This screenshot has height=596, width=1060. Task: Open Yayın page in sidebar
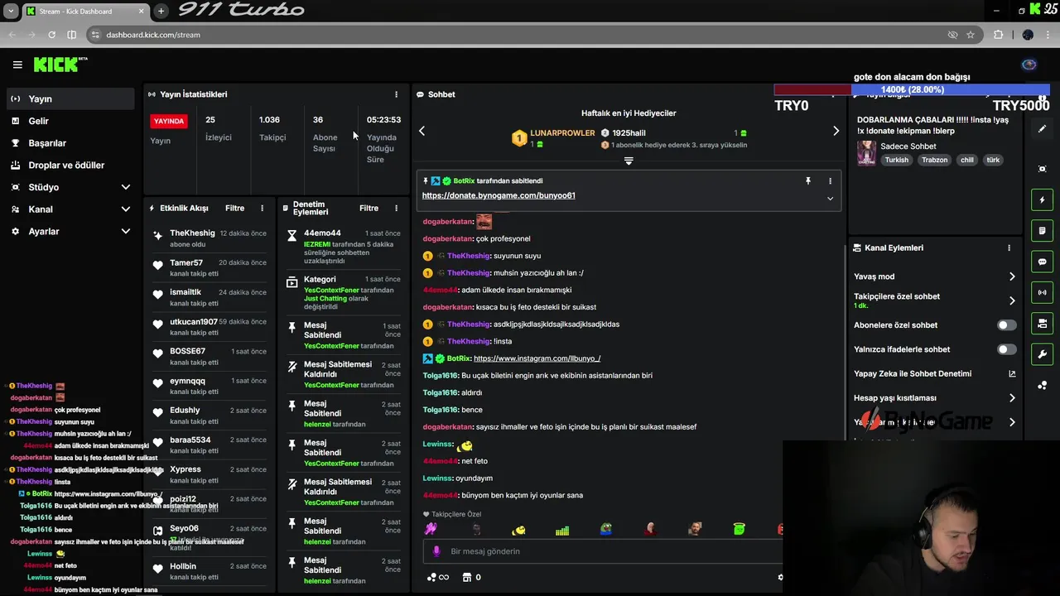pos(70,99)
